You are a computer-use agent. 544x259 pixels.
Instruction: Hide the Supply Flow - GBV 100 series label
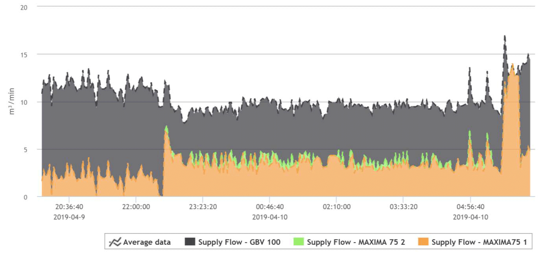click(239, 242)
